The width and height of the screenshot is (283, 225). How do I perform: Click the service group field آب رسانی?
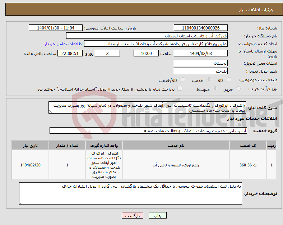(148, 130)
